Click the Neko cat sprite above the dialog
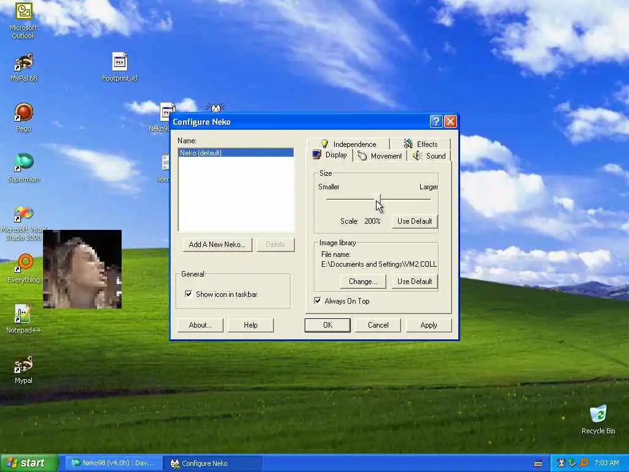The height and width of the screenshot is (472, 629). pos(216,107)
